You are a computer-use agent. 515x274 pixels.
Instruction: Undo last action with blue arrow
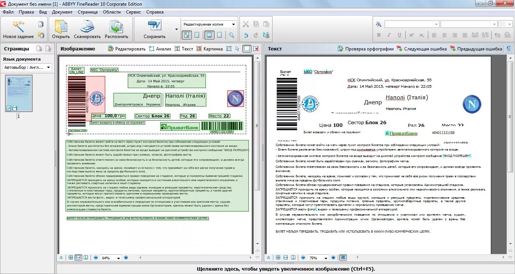[x=246, y=35]
